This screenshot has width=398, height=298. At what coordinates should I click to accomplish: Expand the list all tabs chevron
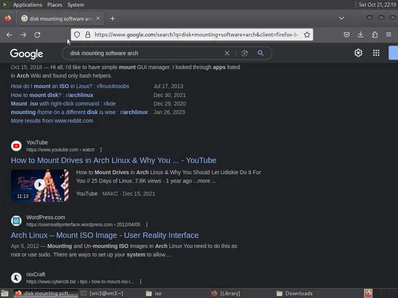[342, 18]
